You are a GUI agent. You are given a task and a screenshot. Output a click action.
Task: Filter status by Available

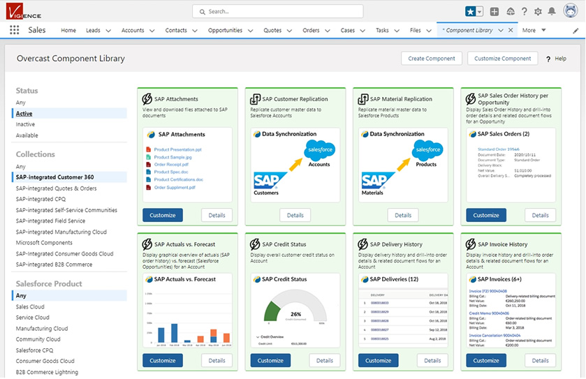tap(27, 135)
